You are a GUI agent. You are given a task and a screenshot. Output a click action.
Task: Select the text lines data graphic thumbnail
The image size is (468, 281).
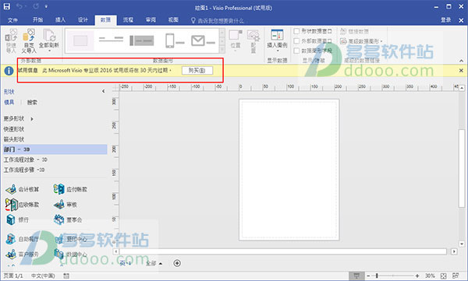pyautogui.click(x=111, y=40)
